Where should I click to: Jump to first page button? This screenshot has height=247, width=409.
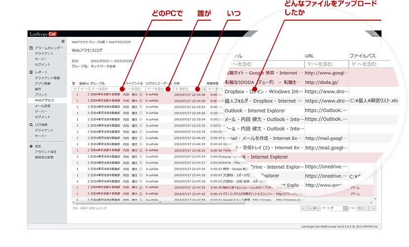click(x=304, y=208)
